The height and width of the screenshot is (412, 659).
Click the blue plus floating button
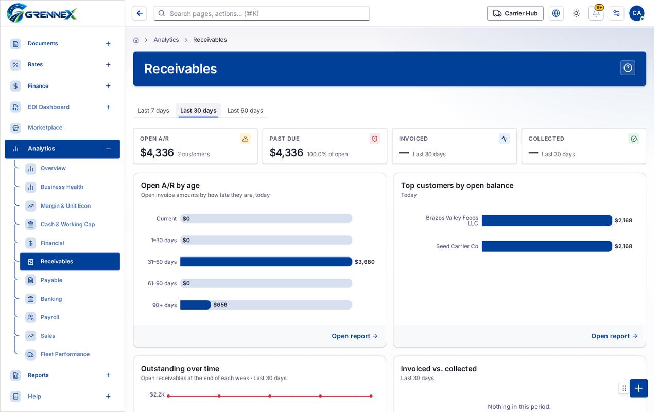click(639, 388)
